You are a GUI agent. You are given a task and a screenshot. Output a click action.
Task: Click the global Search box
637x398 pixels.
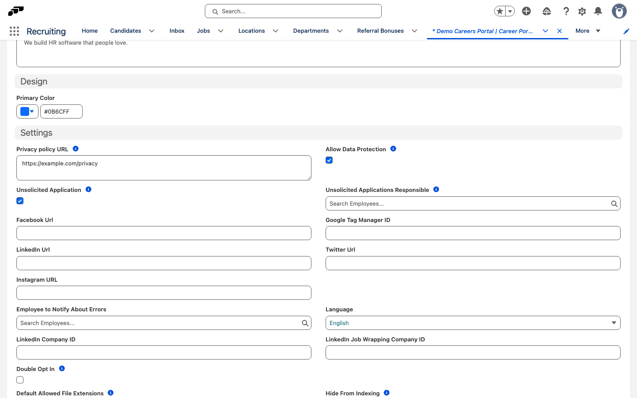click(293, 11)
